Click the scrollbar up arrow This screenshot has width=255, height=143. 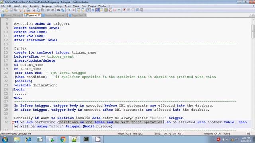[x=253, y=19]
